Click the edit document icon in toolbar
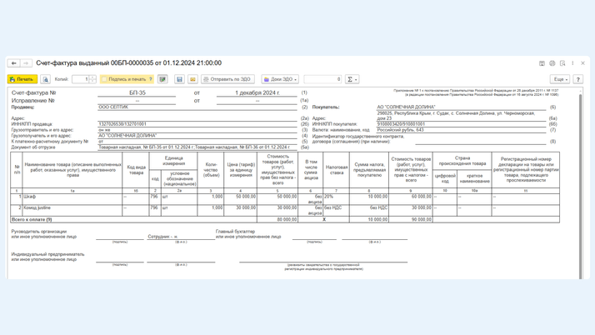The image size is (595, 335). (162, 79)
